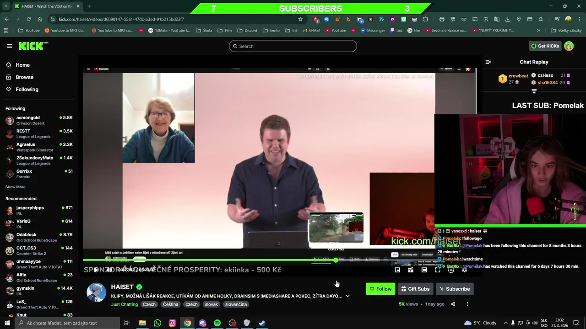Open Gorrixx's channel avatar row
The height and width of the screenshot is (329, 586).
[39, 174]
